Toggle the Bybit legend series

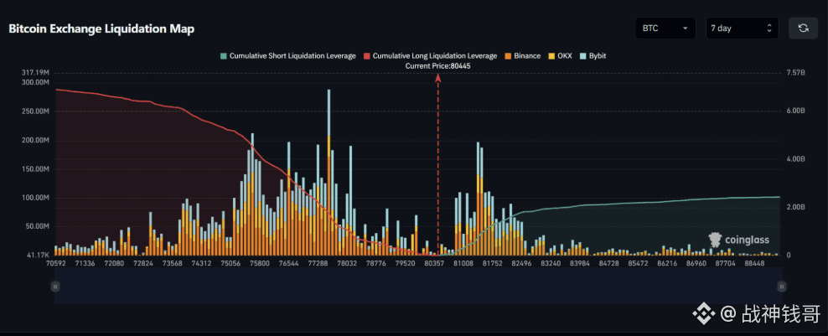(x=593, y=55)
